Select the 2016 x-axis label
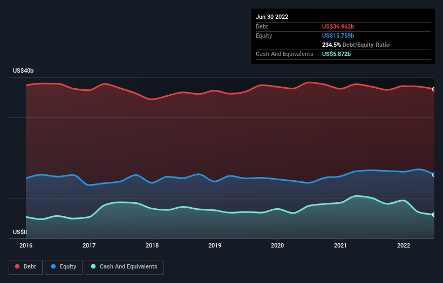Screen dimensions: 443x283 26,245
